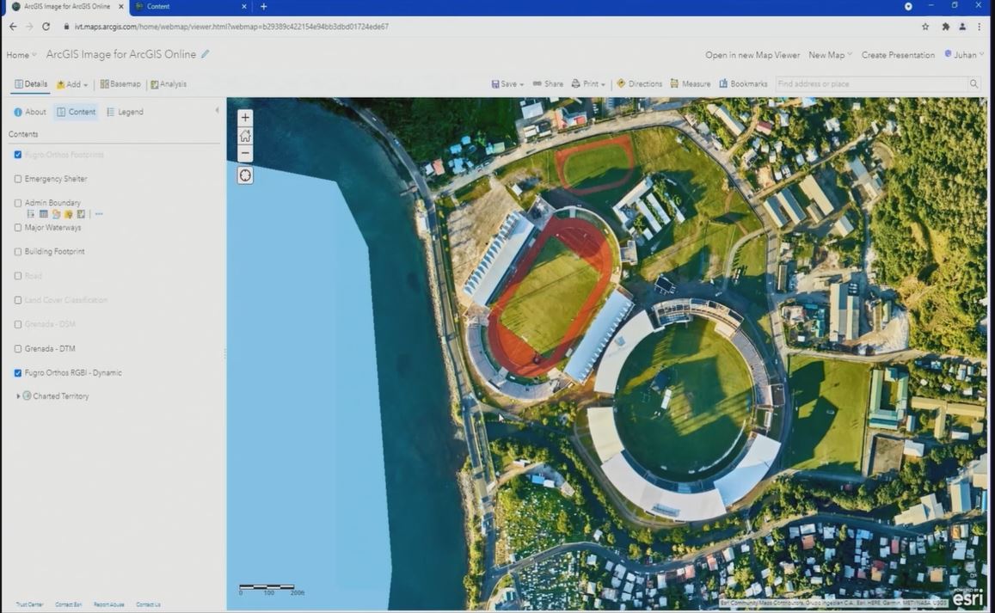Show legend for Admin Boundary layer
Screen dimensions: 995x613
30,214
